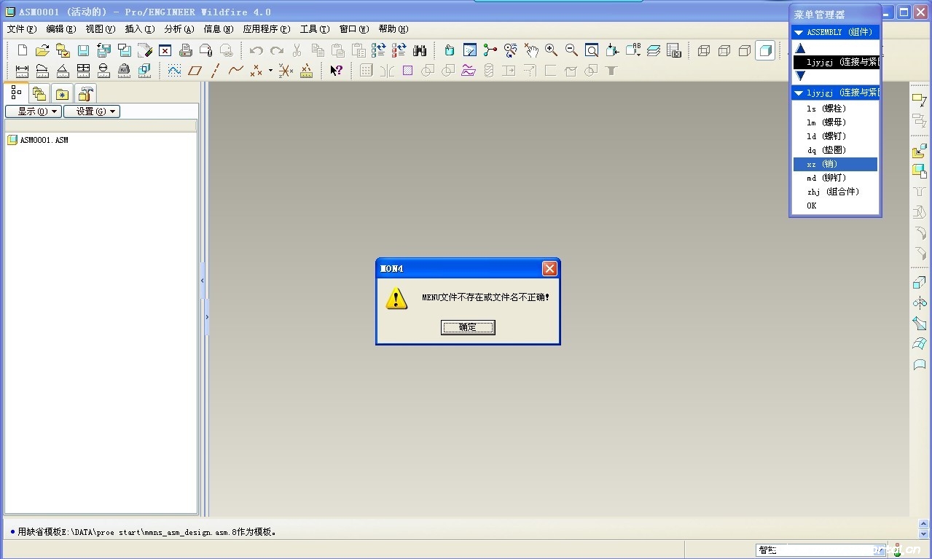Click the Print icon
Viewport: 932px width, 559px height.
(x=185, y=50)
